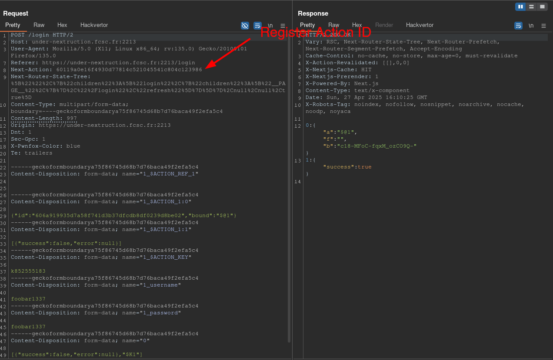Click the 'Te: trailers' header line

(x=32, y=153)
